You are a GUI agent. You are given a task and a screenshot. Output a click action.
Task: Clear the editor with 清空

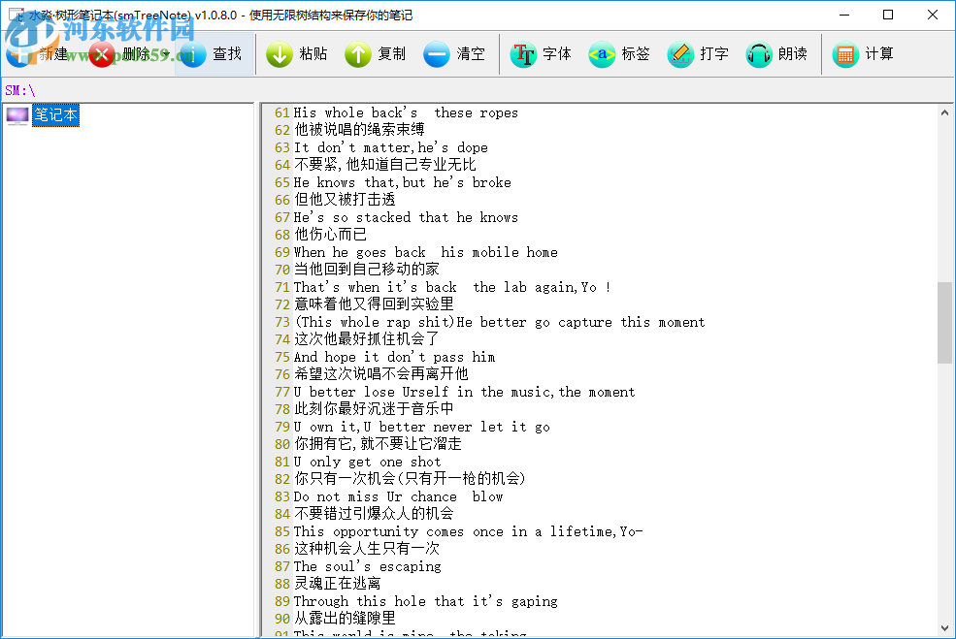[455, 54]
